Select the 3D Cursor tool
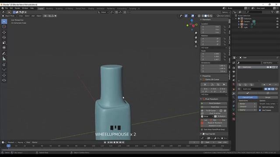The height and width of the screenshot is (157, 280). pos(4,27)
